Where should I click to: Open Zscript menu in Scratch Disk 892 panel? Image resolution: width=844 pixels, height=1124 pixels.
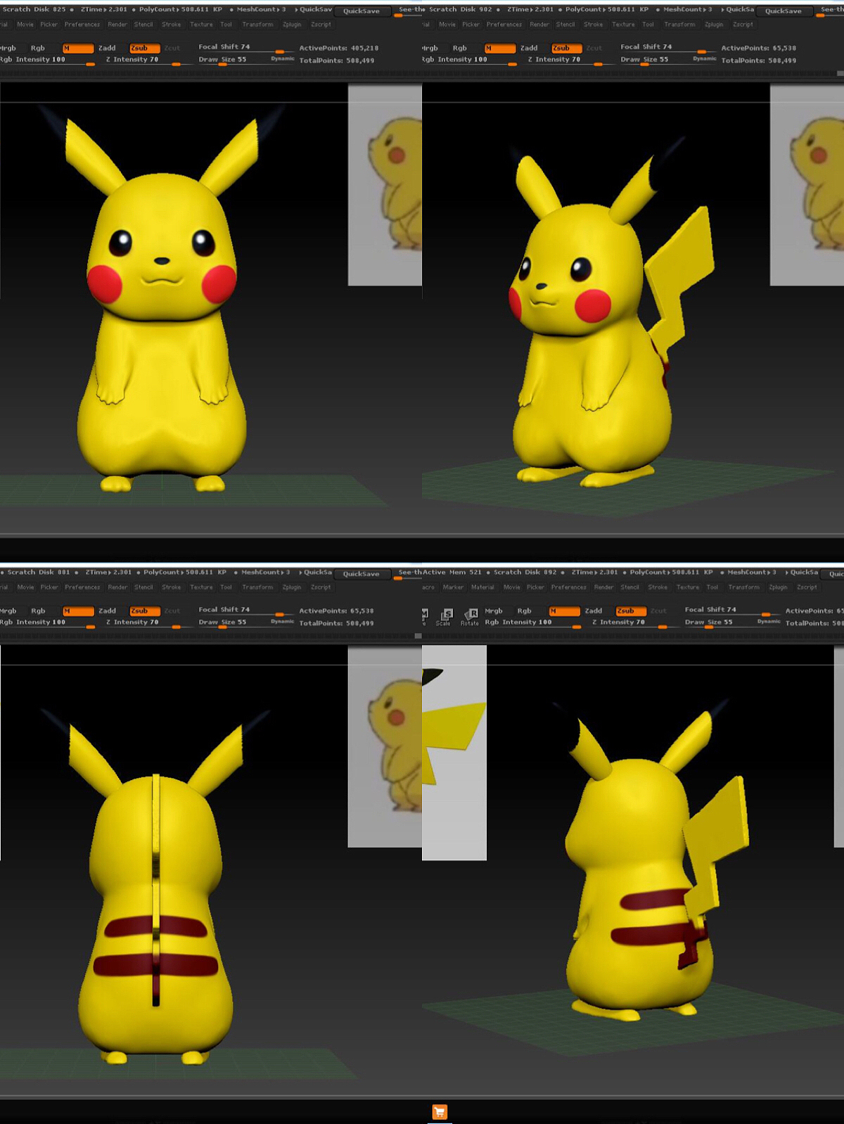click(807, 587)
